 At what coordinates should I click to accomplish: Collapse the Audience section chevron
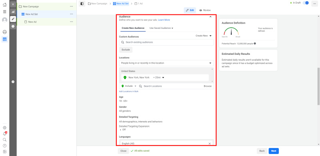(210, 17)
